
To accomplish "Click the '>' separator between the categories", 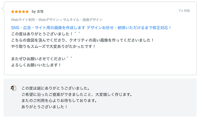I will click(60, 20).
